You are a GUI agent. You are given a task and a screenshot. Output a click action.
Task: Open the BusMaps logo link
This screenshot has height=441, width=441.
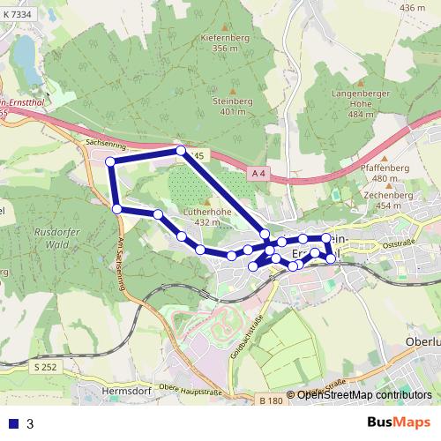point(399,422)
